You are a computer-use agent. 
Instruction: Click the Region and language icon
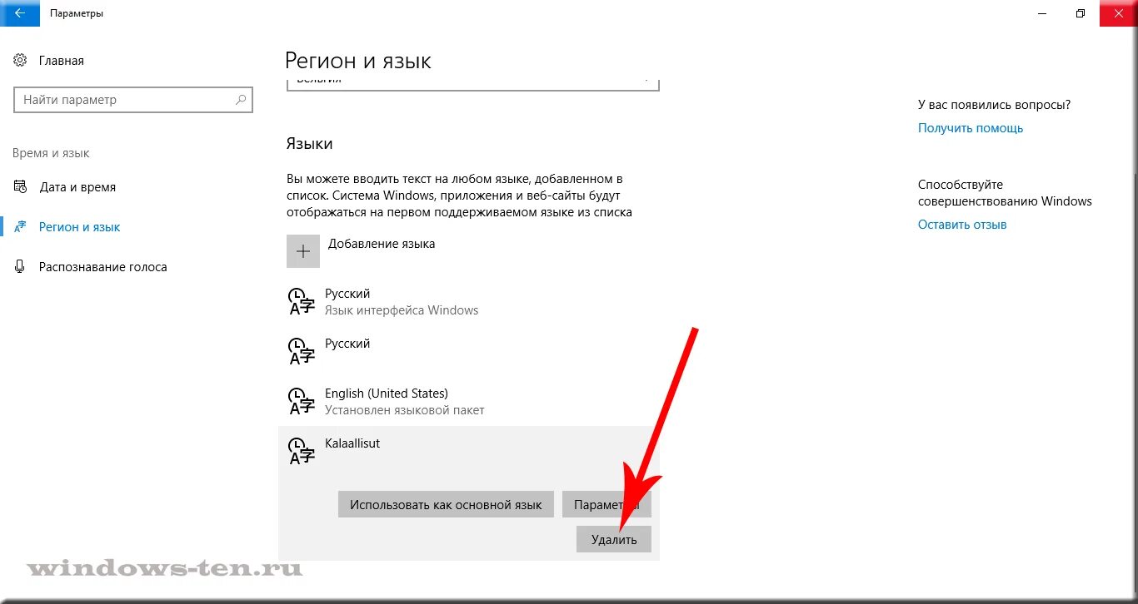[x=20, y=227]
